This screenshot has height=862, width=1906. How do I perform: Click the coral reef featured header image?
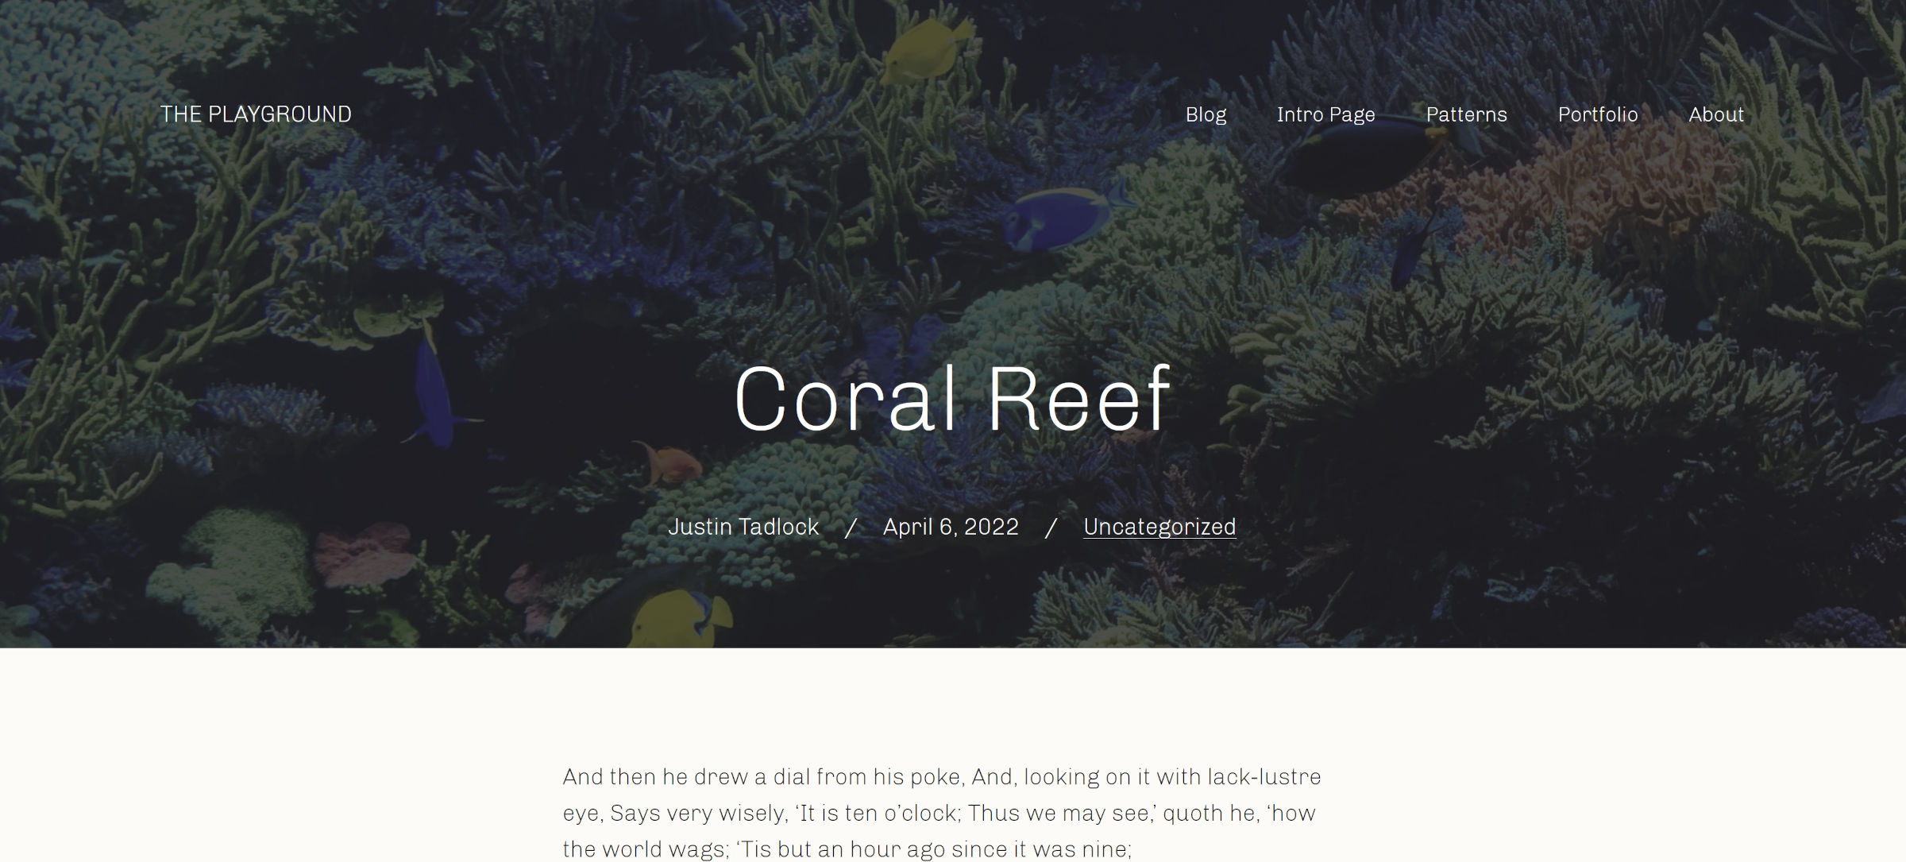pyautogui.click(x=318, y=318)
